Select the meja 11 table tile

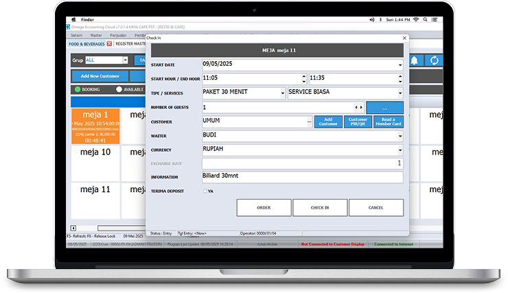click(x=95, y=201)
